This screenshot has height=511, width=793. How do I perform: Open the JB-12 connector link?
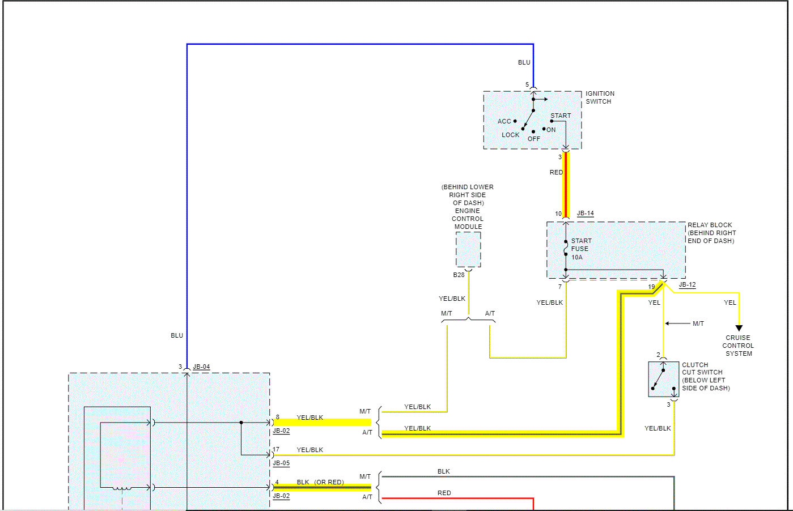[x=687, y=285]
